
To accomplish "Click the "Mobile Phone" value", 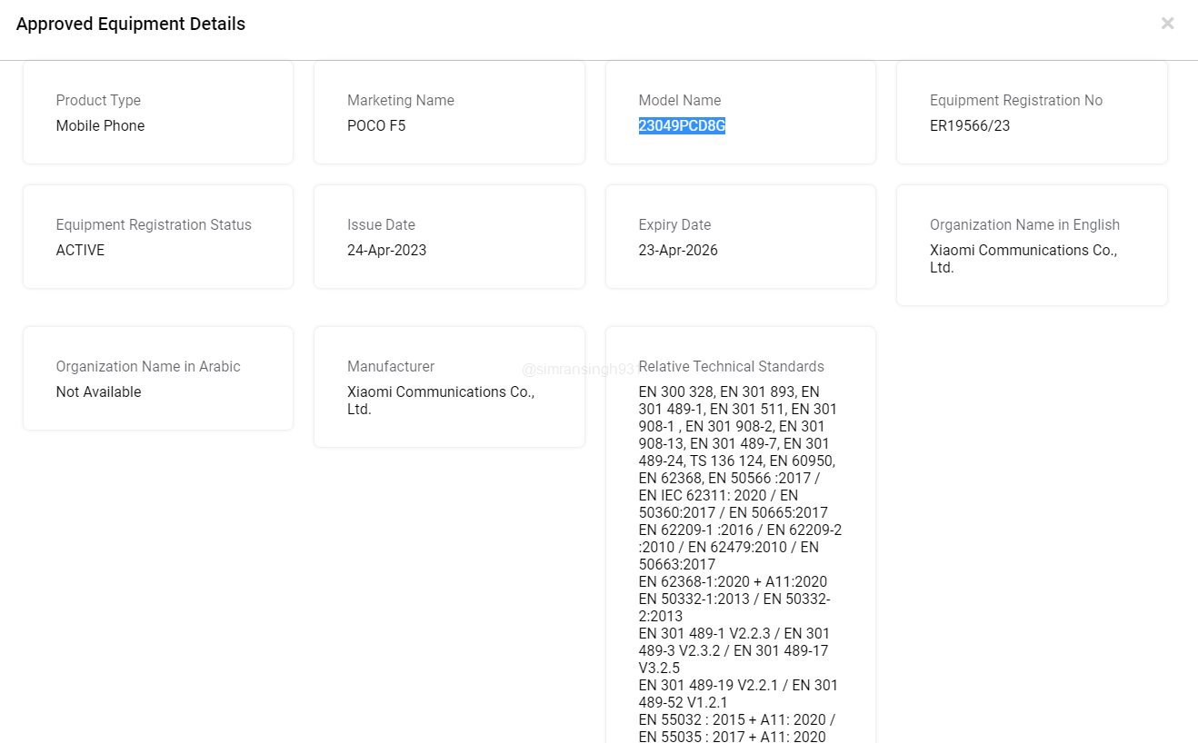I will (100, 126).
